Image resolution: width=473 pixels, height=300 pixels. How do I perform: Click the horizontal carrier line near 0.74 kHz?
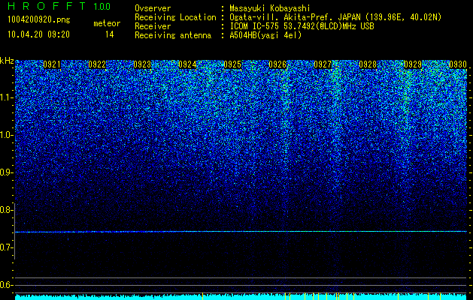(241, 232)
